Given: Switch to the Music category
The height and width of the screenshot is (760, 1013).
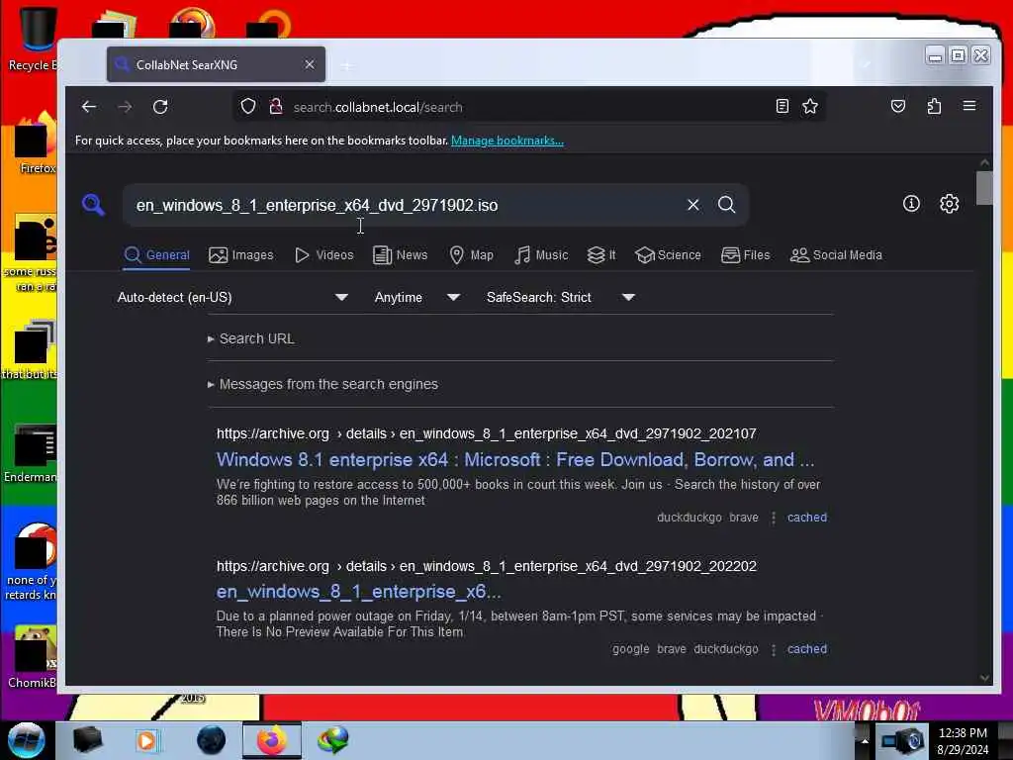Looking at the screenshot, I should [541, 255].
